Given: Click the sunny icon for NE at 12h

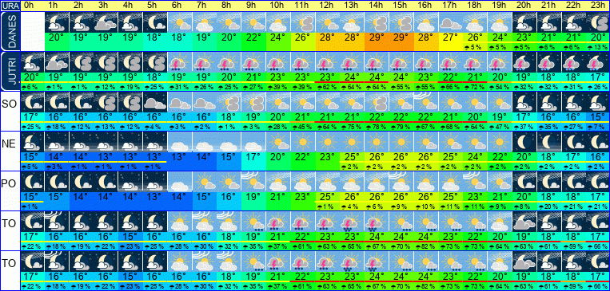Looking at the screenshot, I should 328,142.
